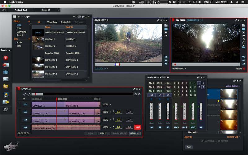Open GOPR1327_1 viewer timecode dropdown
Screen dimensions: 248x155
click(x=108, y=69)
